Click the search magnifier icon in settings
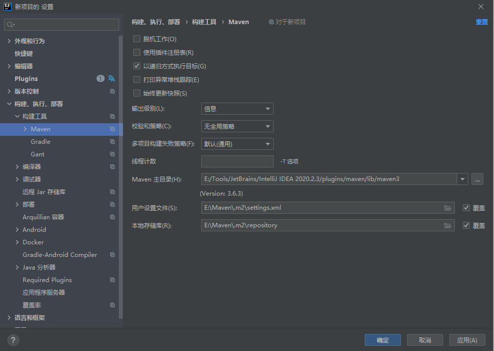Image resolution: width=494 pixels, height=351 pixels. (x=11, y=25)
